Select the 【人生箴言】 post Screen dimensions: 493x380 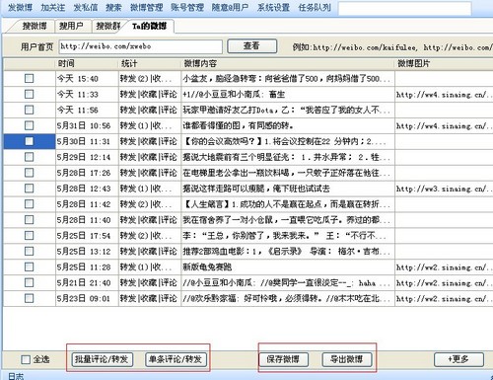[x=288, y=204]
